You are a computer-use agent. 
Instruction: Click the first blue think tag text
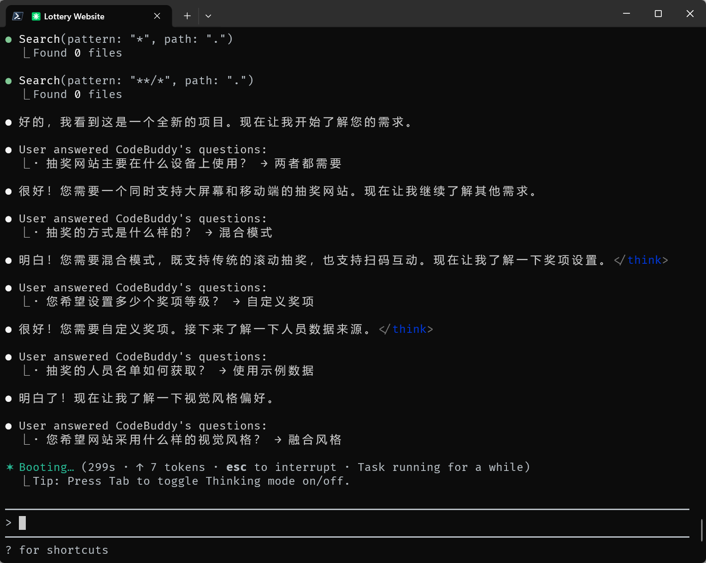click(644, 260)
